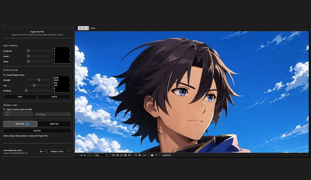Open the No Change label dropdown
This screenshot has height=180, width=311.
point(52,115)
